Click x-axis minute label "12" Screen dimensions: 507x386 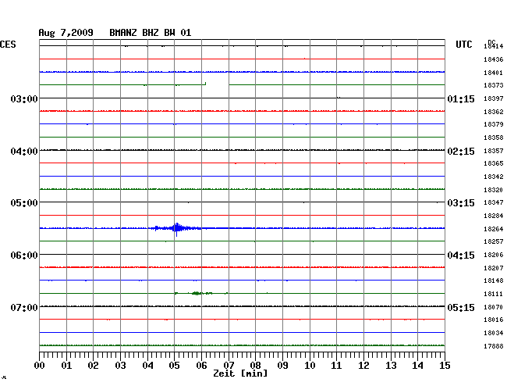363,366
